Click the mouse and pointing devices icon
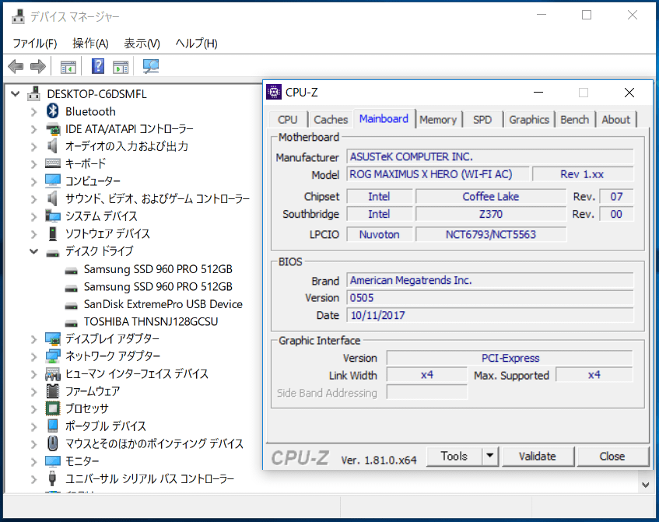 [53, 443]
